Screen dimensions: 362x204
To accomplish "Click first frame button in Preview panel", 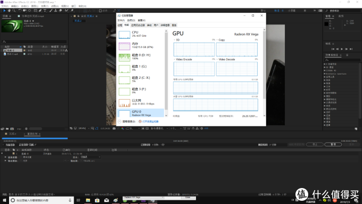I will [333, 49].
